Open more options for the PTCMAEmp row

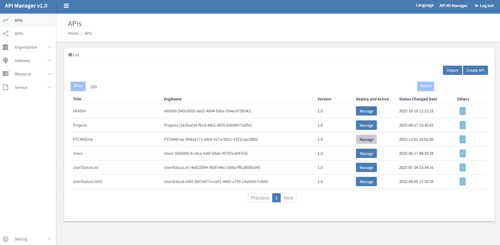pyautogui.click(x=462, y=139)
